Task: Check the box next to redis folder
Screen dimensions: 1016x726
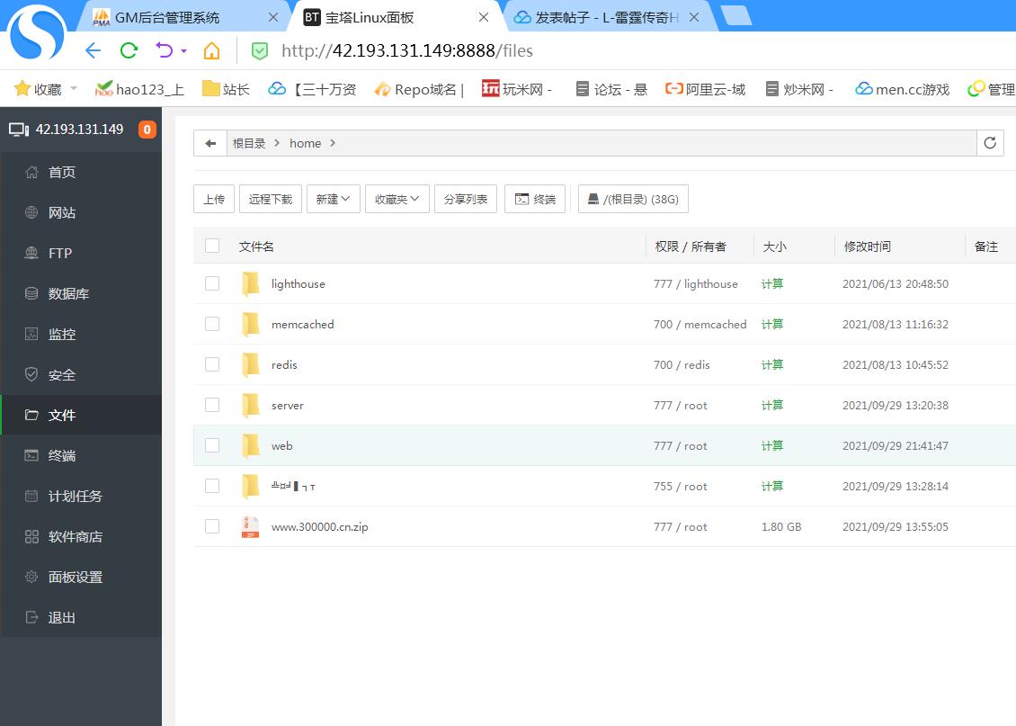Action: click(212, 364)
